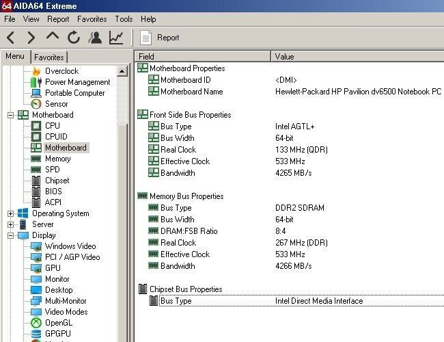Click the Report toolbar button label
Screen dimensions: 444x342
168,38
